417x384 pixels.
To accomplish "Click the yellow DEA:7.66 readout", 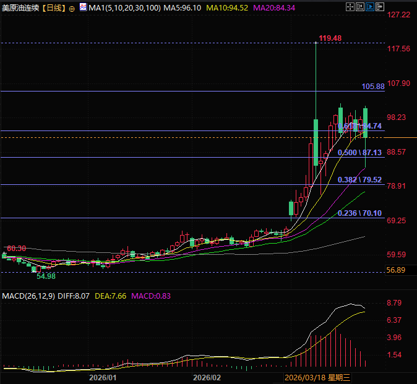I will [110, 296].
